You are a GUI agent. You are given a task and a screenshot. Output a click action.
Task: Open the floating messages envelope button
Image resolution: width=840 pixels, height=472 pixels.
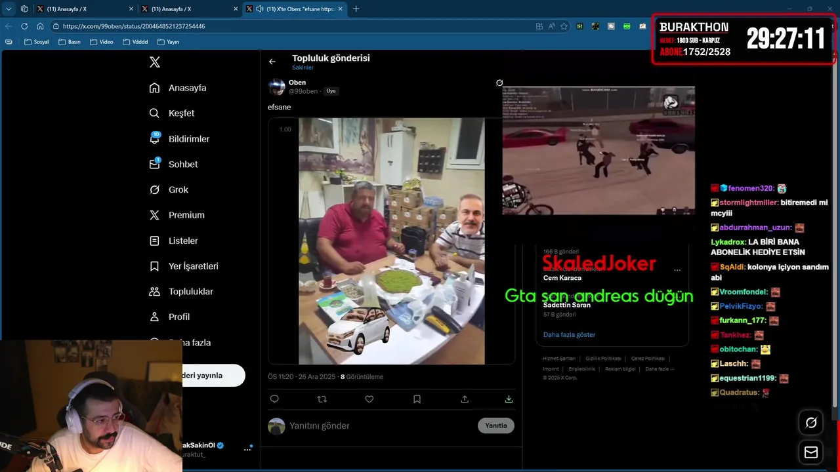pyautogui.click(x=811, y=452)
